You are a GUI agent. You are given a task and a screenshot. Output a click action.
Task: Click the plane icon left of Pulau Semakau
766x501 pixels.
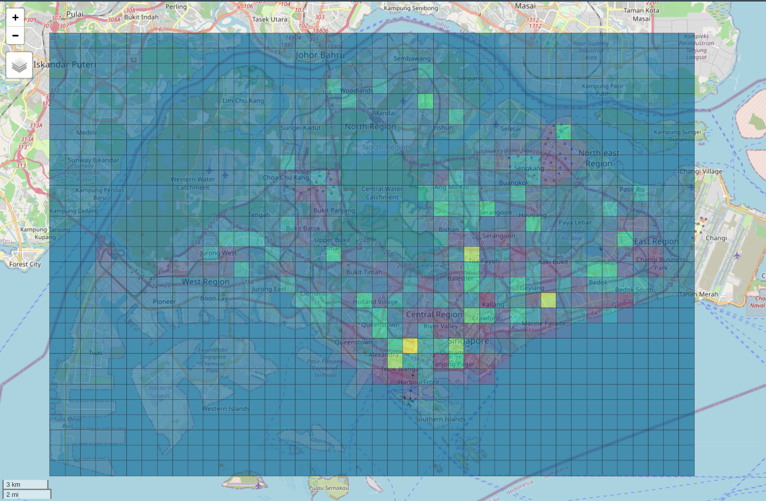[x=258, y=485]
